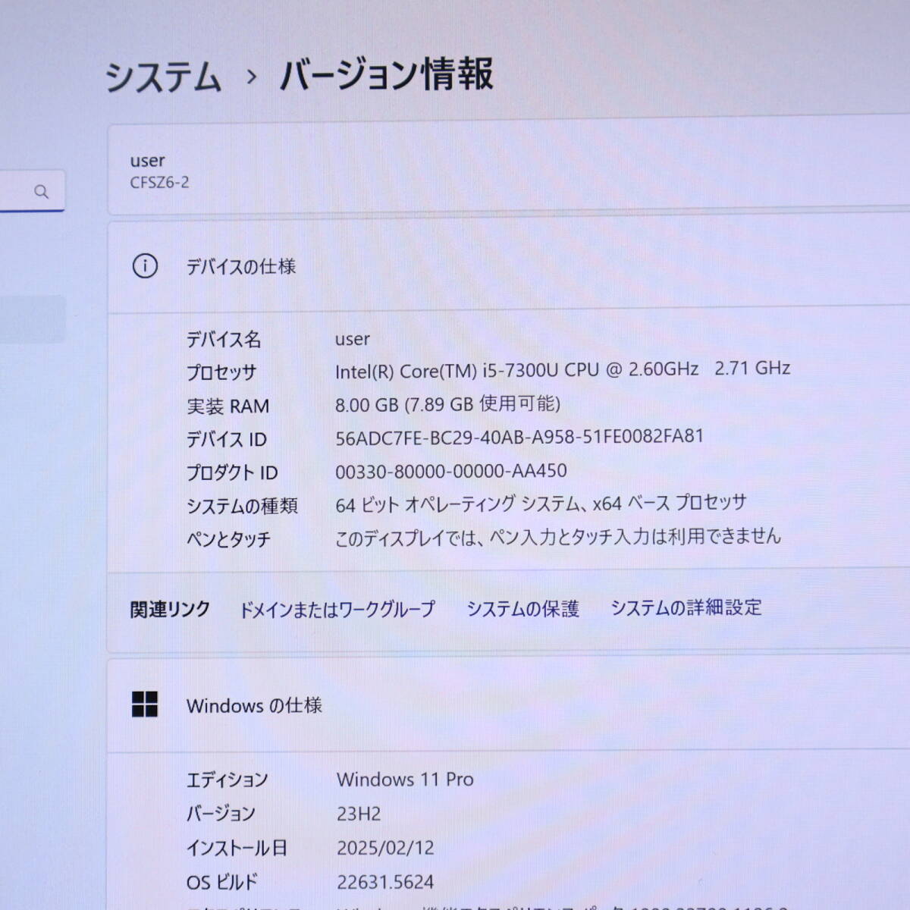Click the インストール日 label

click(237, 848)
